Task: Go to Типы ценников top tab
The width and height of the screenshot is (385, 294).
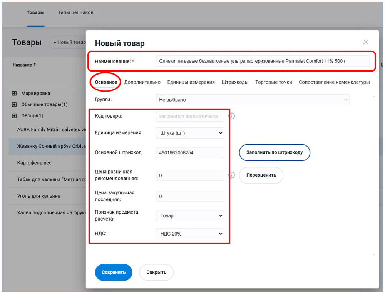Action: pos(75,13)
